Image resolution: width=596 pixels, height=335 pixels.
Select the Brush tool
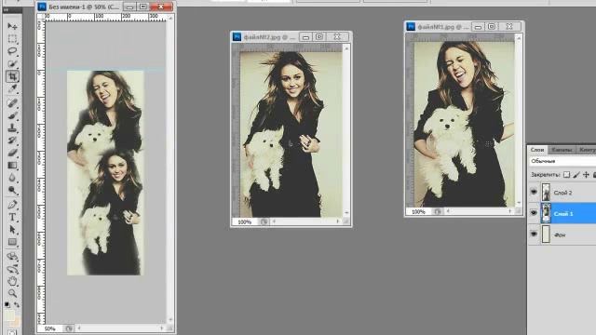coord(12,115)
